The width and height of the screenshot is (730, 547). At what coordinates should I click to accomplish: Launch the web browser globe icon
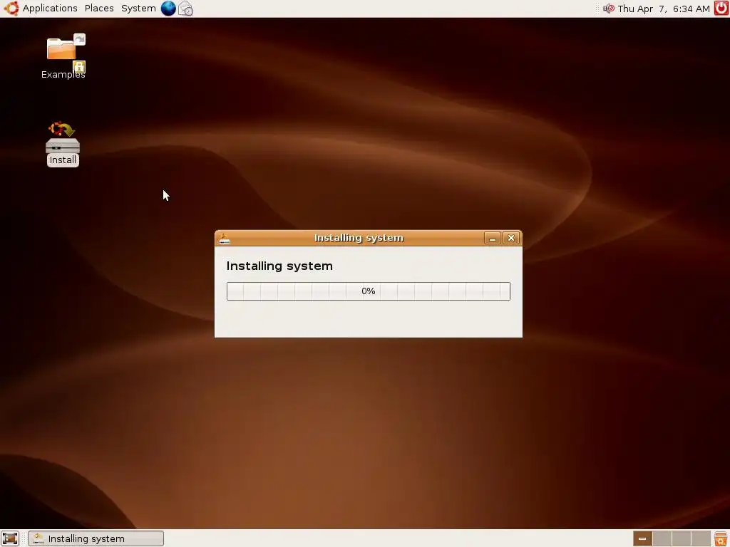click(x=168, y=9)
